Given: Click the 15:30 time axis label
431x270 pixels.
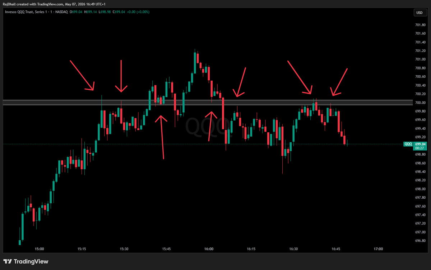Looking at the screenshot, I should pos(124,249).
